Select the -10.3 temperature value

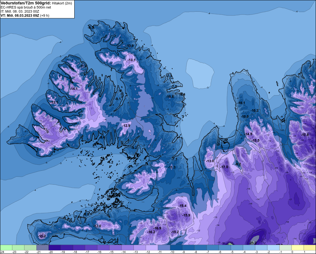(x=254, y=110)
